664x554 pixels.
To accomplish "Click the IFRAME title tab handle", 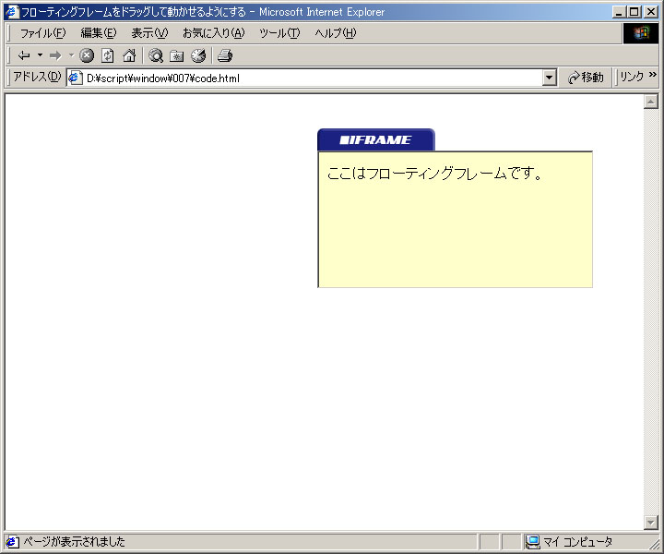I will [376, 139].
